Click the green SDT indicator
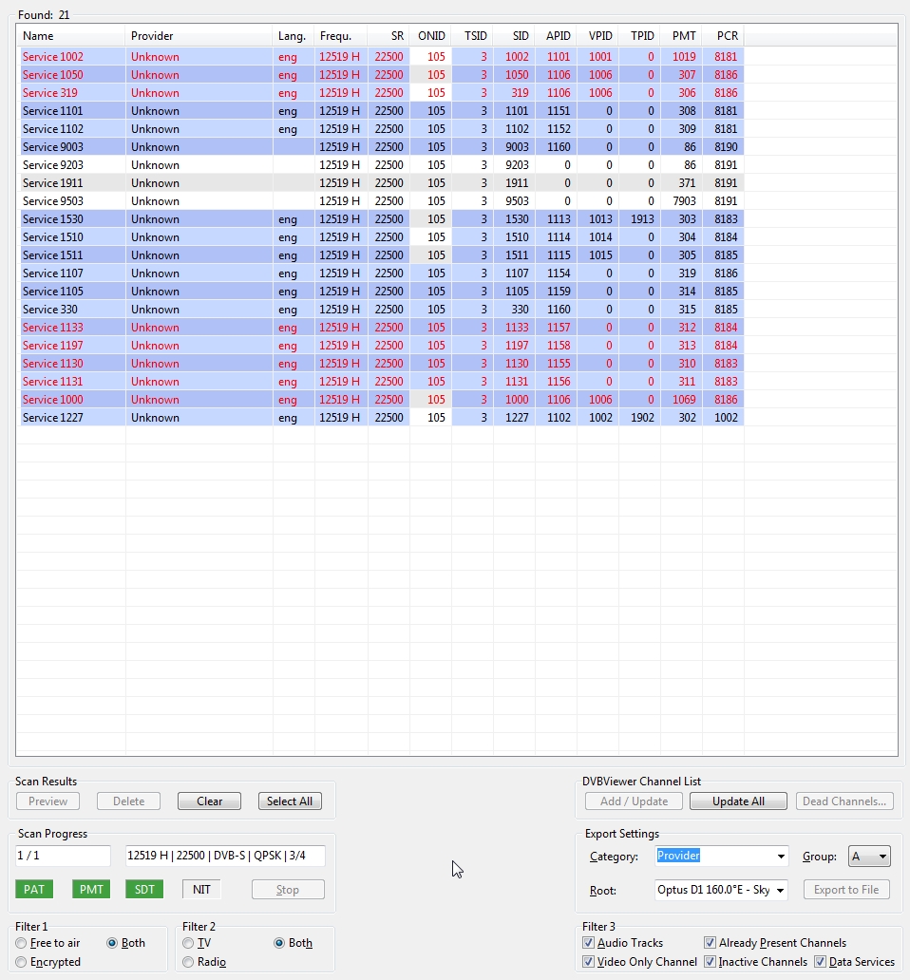Viewport: 910px width, 980px height. (x=144, y=890)
